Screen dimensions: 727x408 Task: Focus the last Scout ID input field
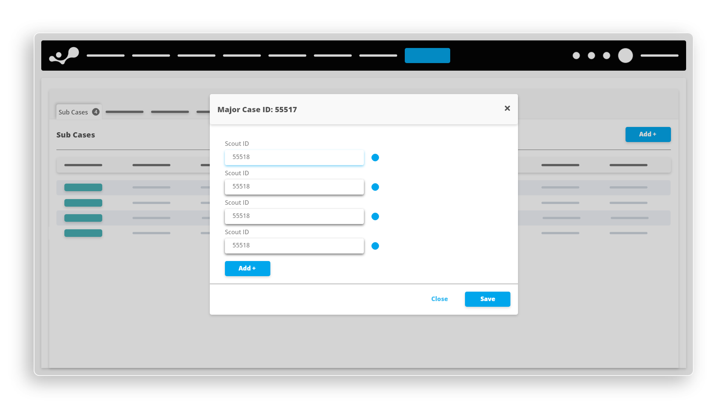pos(294,246)
